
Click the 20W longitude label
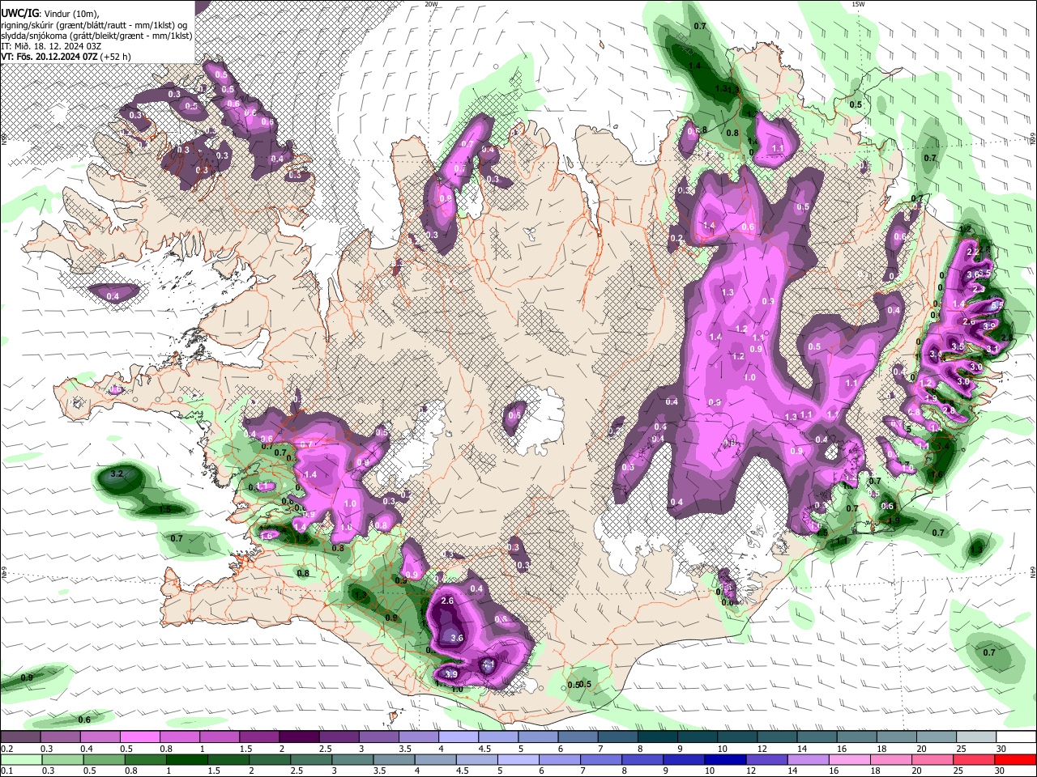click(x=432, y=4)
